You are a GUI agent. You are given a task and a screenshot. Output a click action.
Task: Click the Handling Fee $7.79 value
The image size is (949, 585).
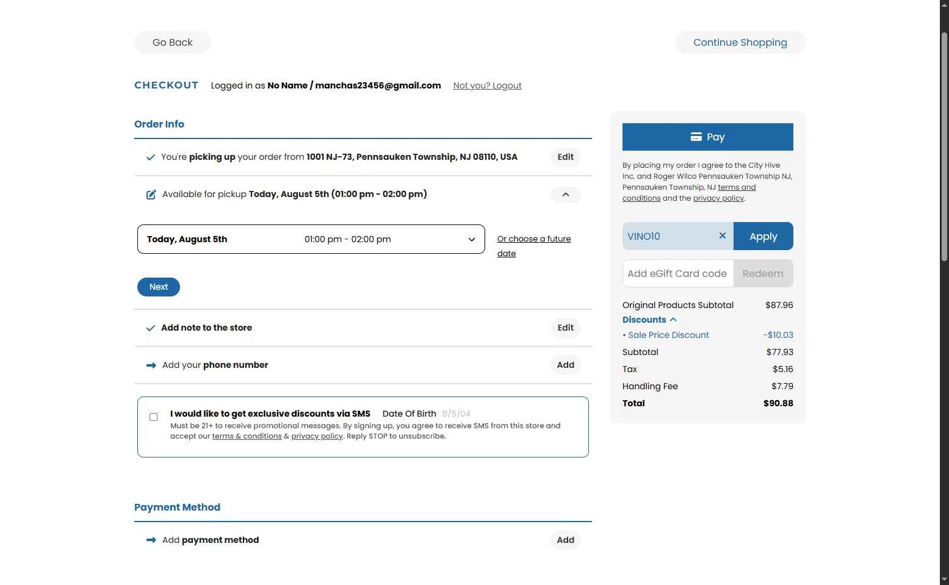[782, 386]
